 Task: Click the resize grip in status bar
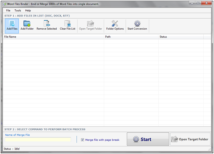tap(210, 150)
